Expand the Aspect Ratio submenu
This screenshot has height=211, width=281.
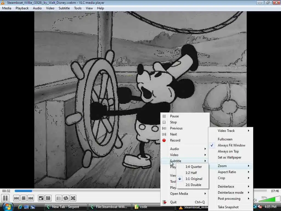pos(231,172)
